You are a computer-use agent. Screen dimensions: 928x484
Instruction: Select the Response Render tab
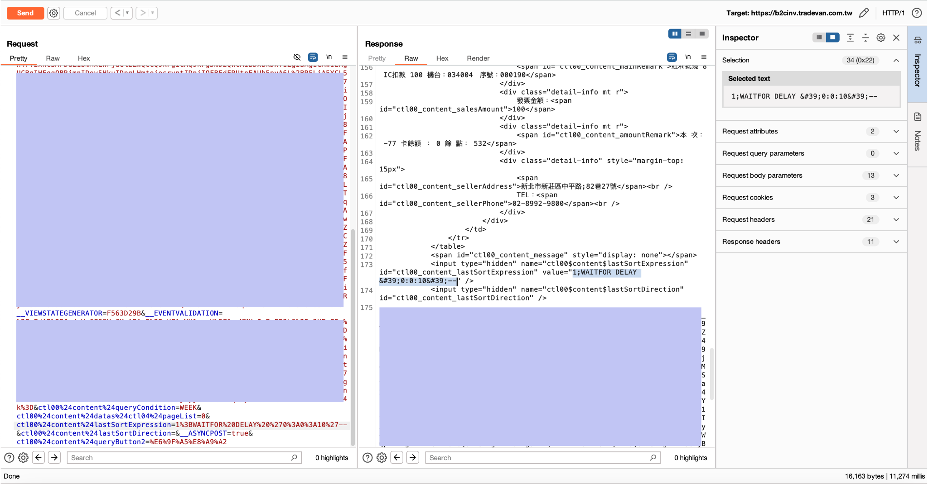click(478, 58)
